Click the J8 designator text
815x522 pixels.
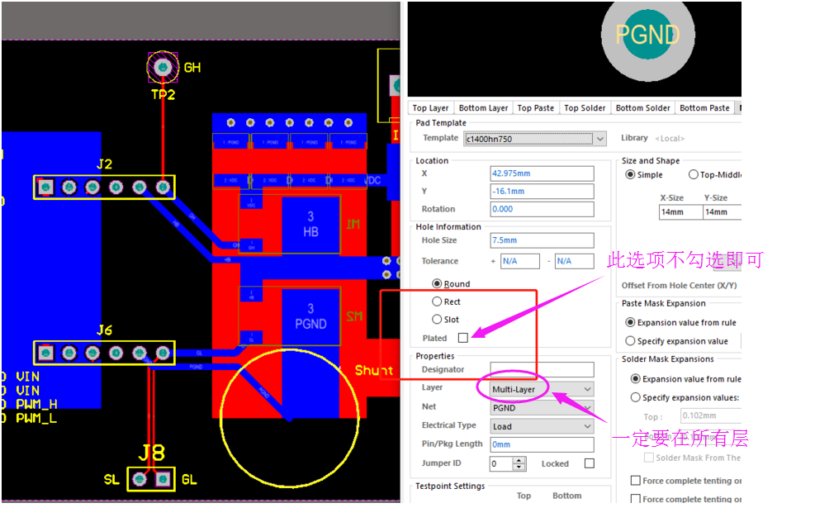tap(152, 453)
